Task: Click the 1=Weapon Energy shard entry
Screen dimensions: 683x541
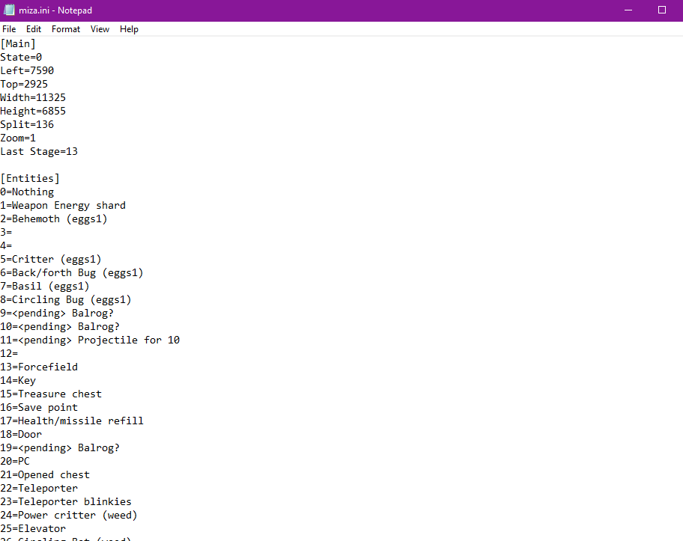Action: (63, 205)
